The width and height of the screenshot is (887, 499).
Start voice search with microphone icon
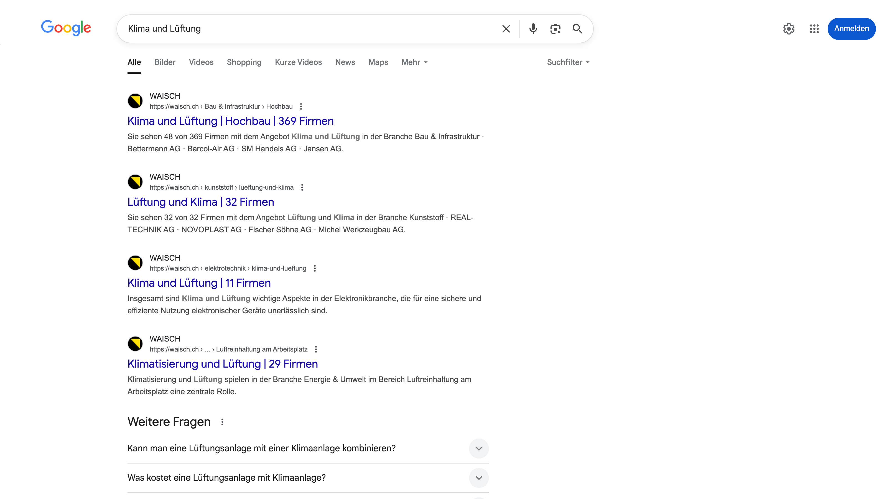[x=533, y=29]
